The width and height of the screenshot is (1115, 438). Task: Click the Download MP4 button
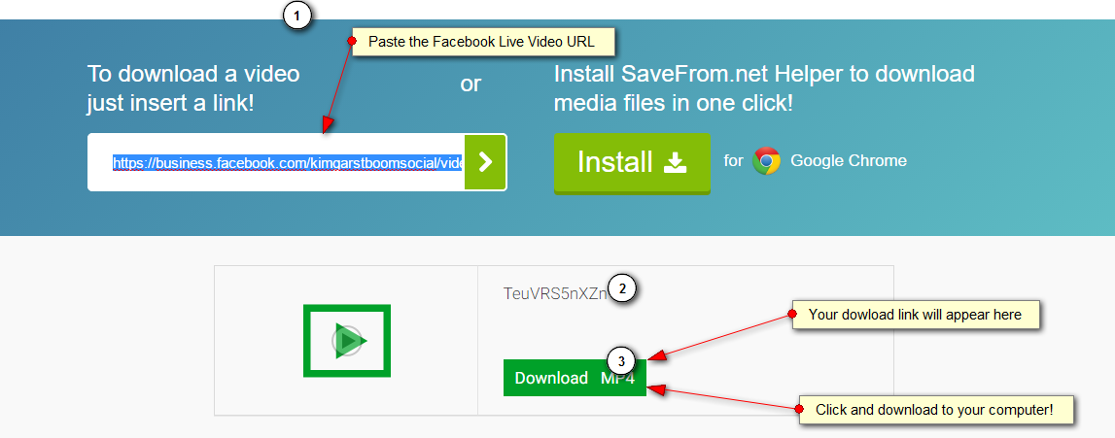point(575,378)
